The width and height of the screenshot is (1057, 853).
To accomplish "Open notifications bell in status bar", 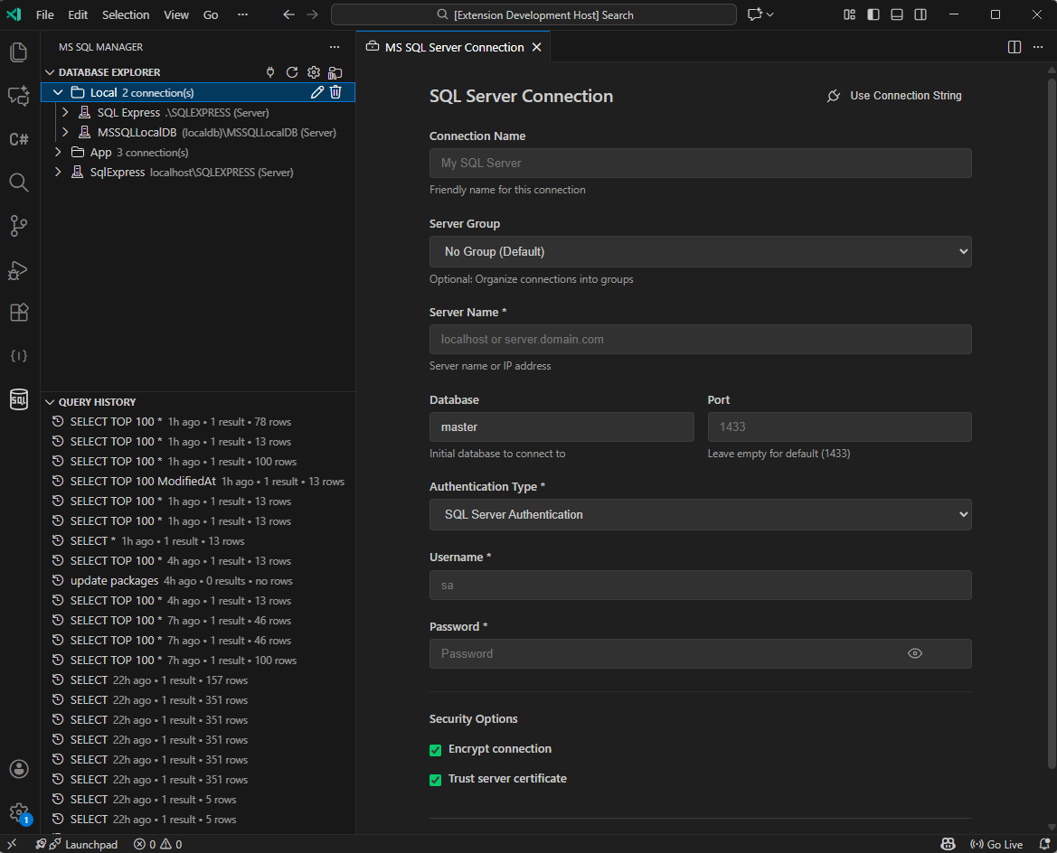I will (x=1044, y=844).
